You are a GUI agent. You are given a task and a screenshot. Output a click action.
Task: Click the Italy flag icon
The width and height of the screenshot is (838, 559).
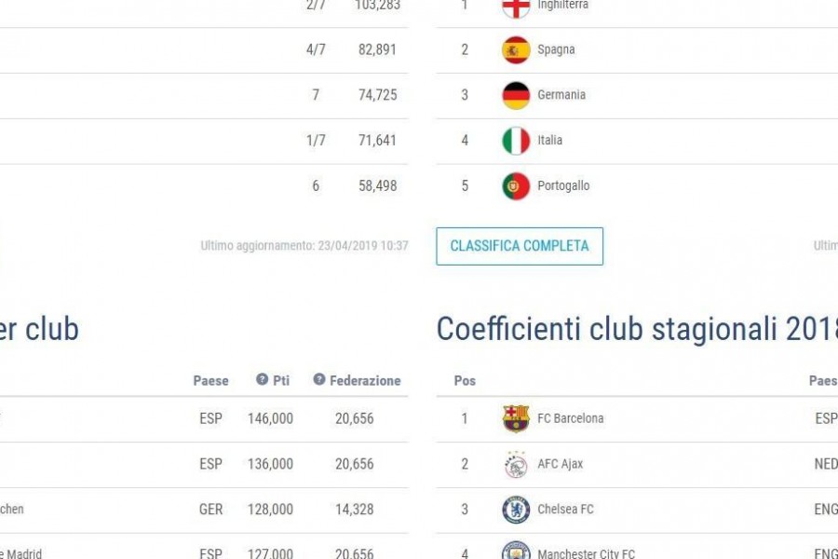tap(516, 141)
